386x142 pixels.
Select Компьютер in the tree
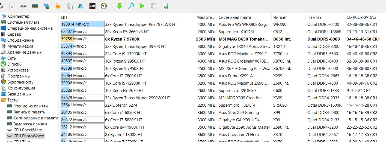pyautogui.click(x=18, y=16)
